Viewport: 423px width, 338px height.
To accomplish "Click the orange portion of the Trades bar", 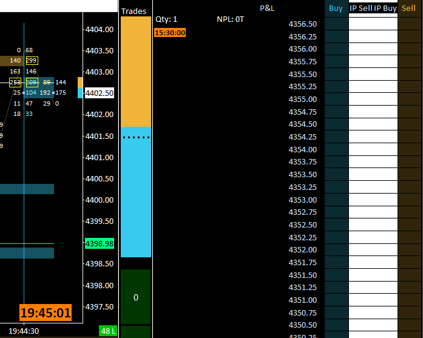I will coord(136,72).
